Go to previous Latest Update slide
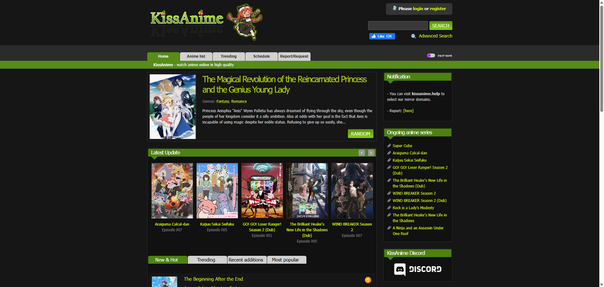Image resolution: width=604 pixels, height=287 pixels. [x=362, y=153]
